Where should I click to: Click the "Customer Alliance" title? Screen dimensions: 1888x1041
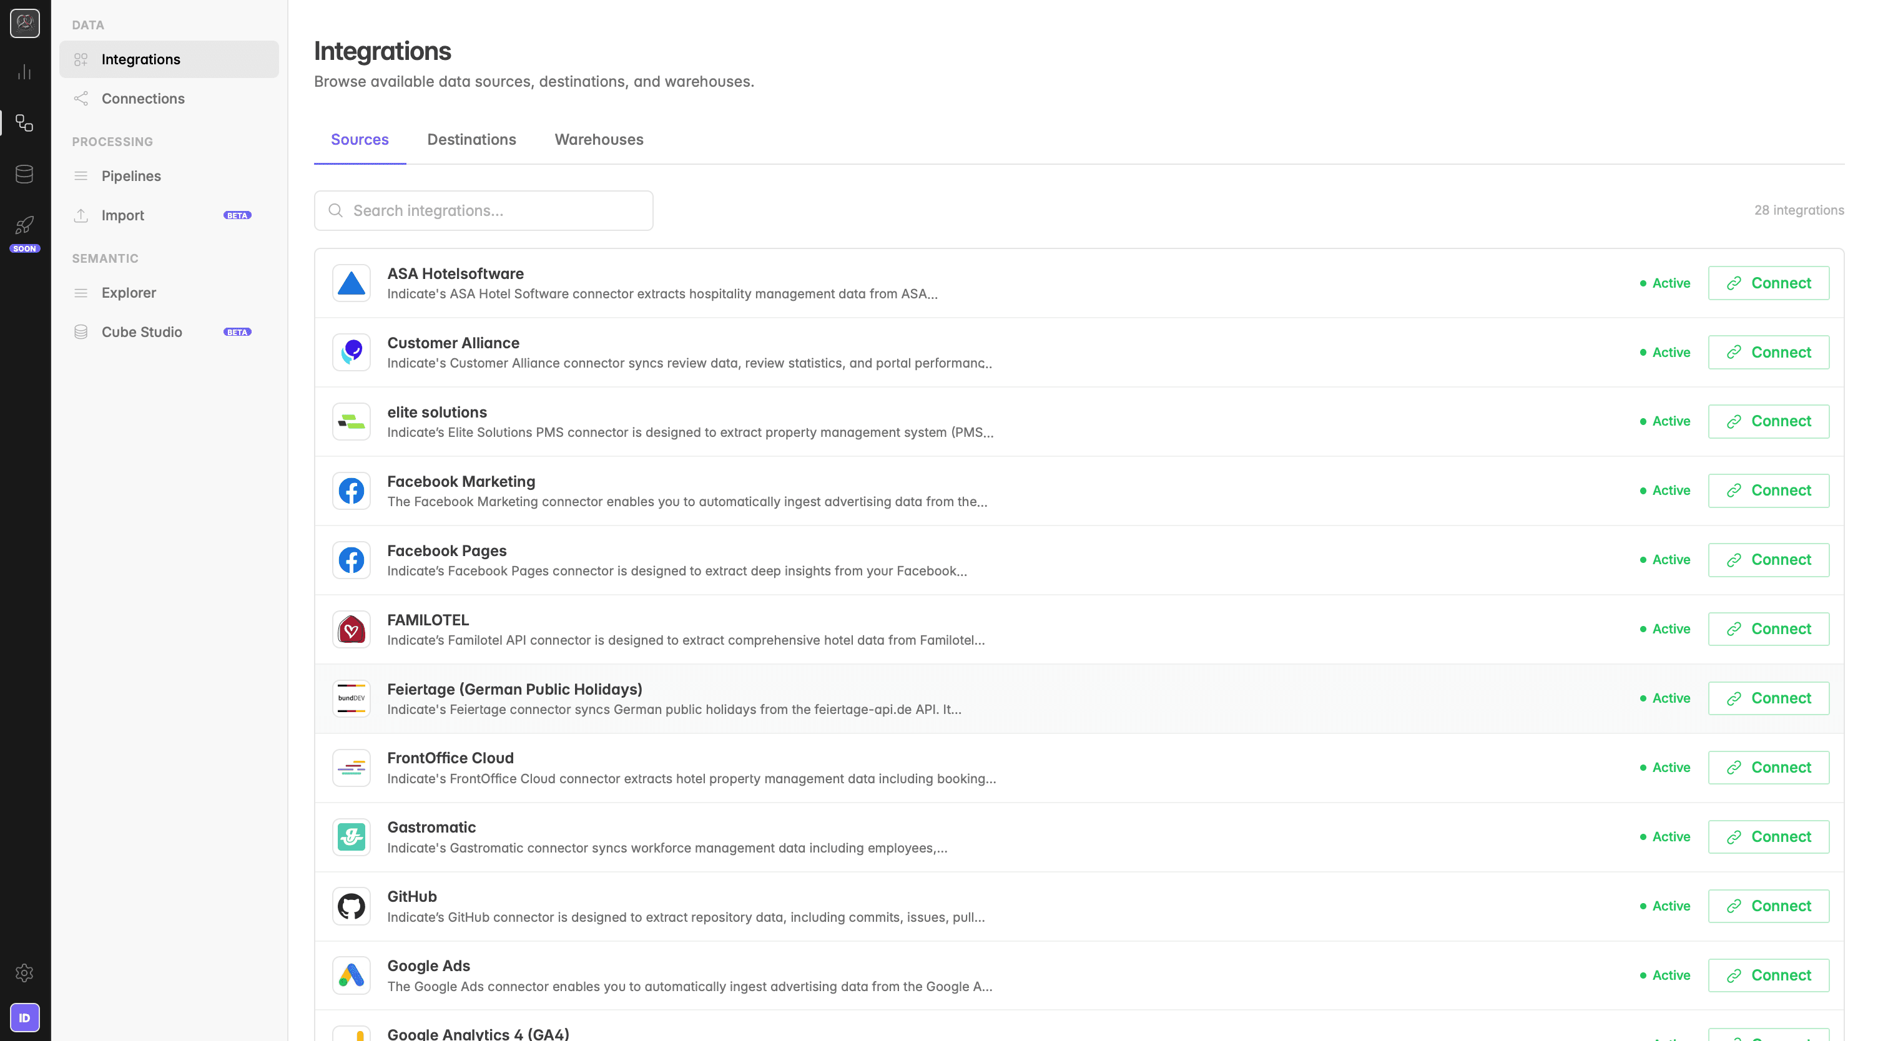point(453,343)
